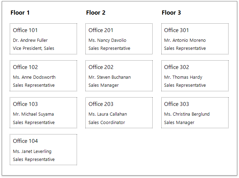Click Ms. Nancy Davolio's name
The height and width of the screenshot is (178, 239).
coord(107,40)
